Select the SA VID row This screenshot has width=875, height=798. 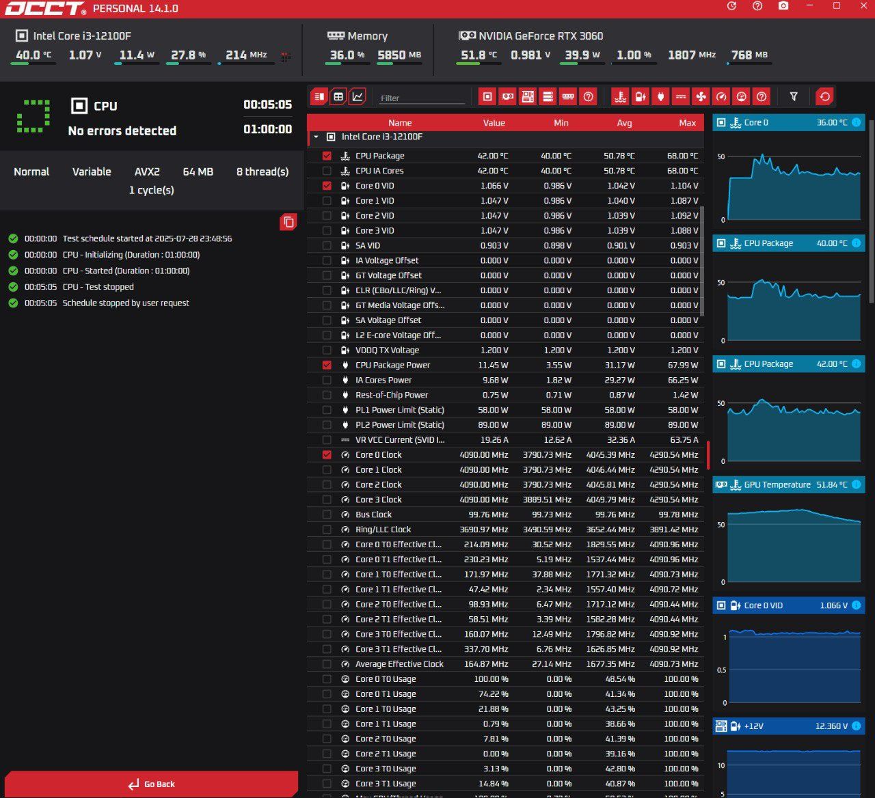[505, 245]
